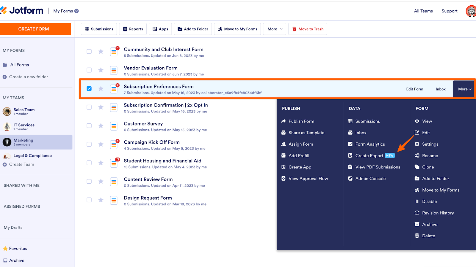Click the Revision History clock icon
The height and width of the screenshot is (267, 476).
[417, 213]
